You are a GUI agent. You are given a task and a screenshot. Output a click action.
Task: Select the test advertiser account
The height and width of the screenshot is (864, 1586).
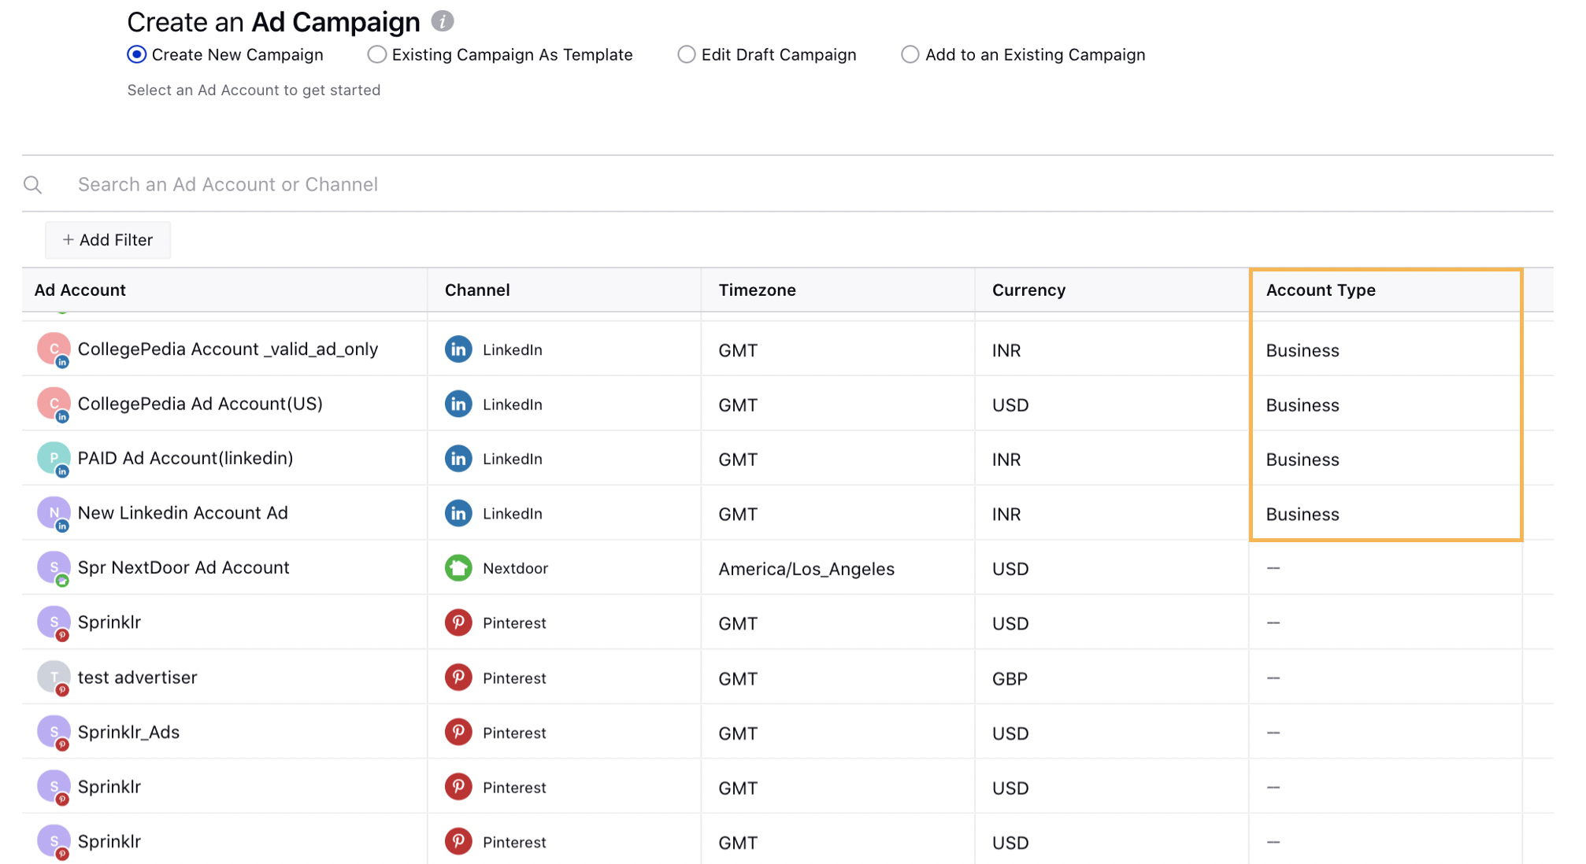tap(137, 678)
